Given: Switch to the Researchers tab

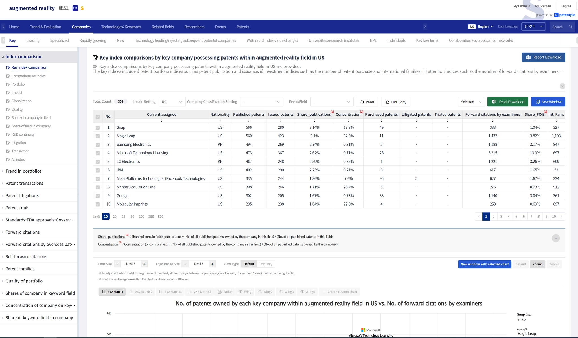Looking at the screenshot, I should [194, 27].
